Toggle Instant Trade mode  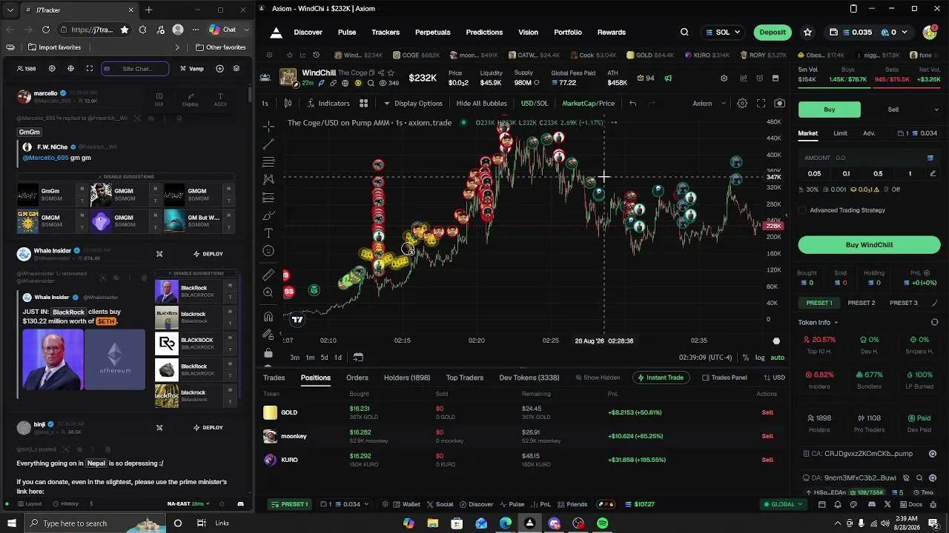(660, 378)
